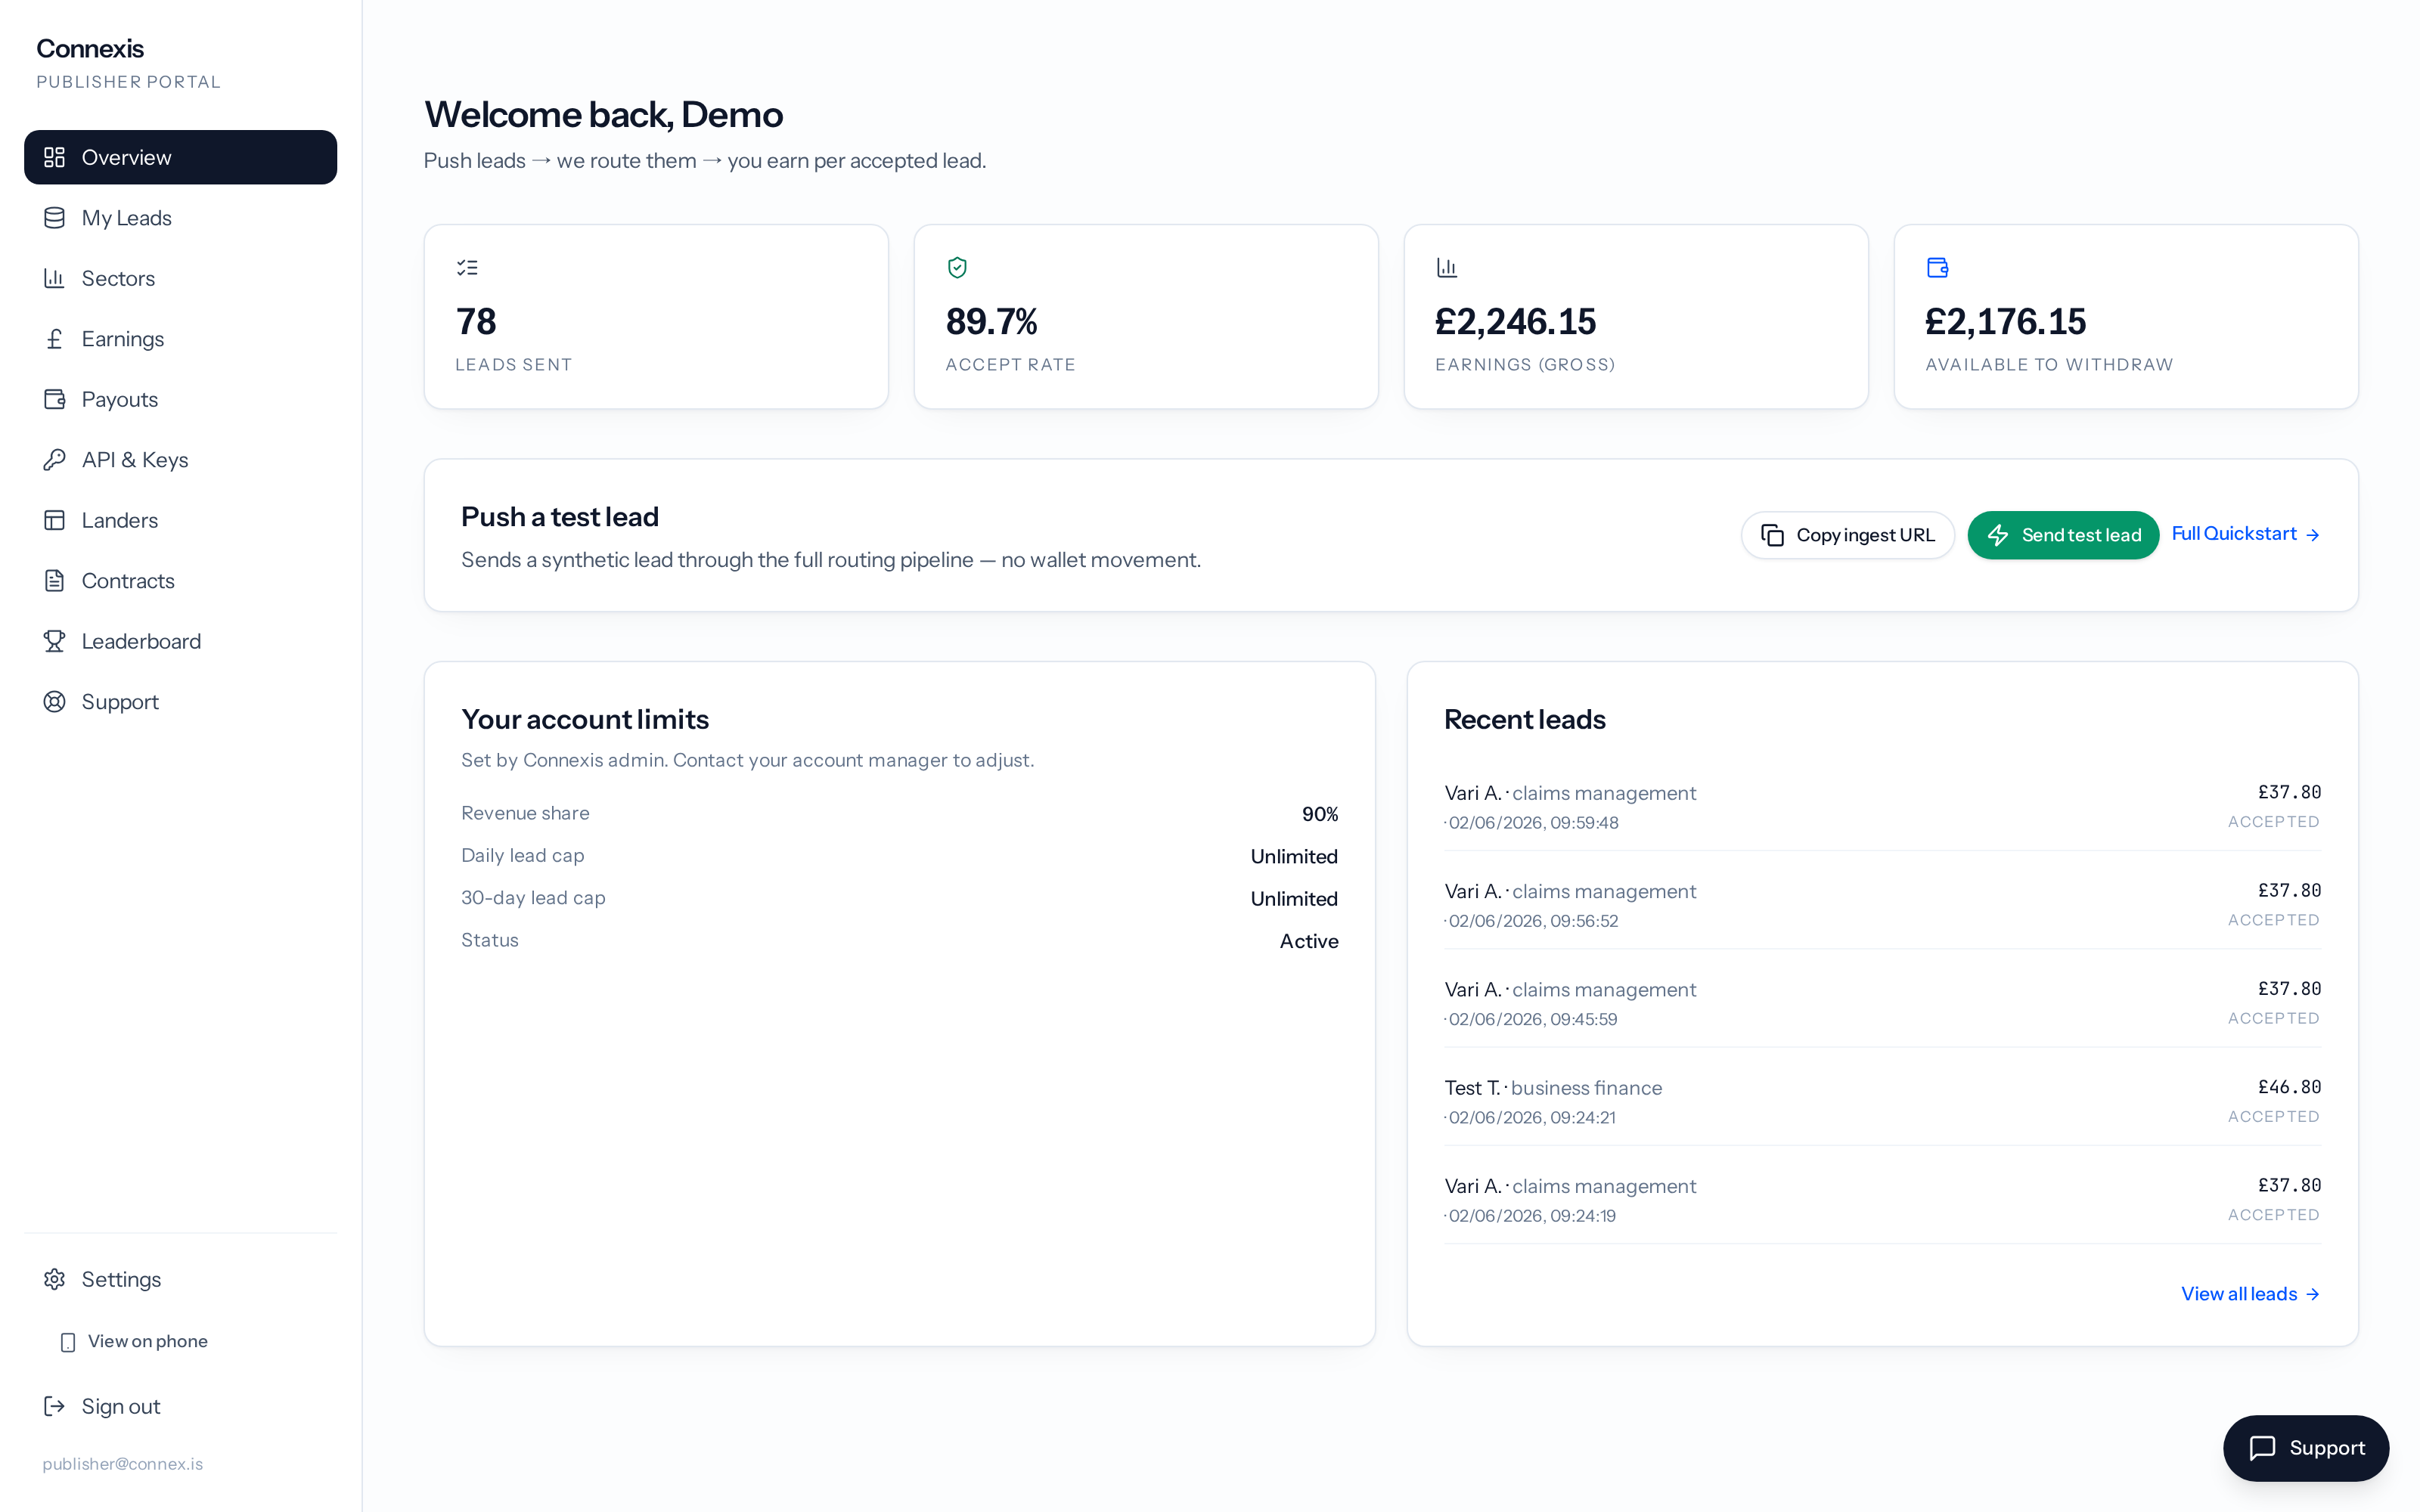The width and height of the screenshot is (2420, 1512).
Task: Click the Leaderboard trophy icon
Action: point(54,641)
